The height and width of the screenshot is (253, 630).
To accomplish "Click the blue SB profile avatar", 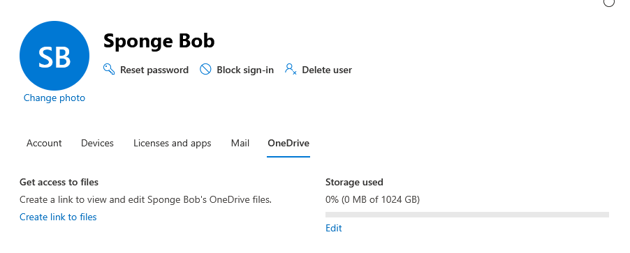I will 54,56.
